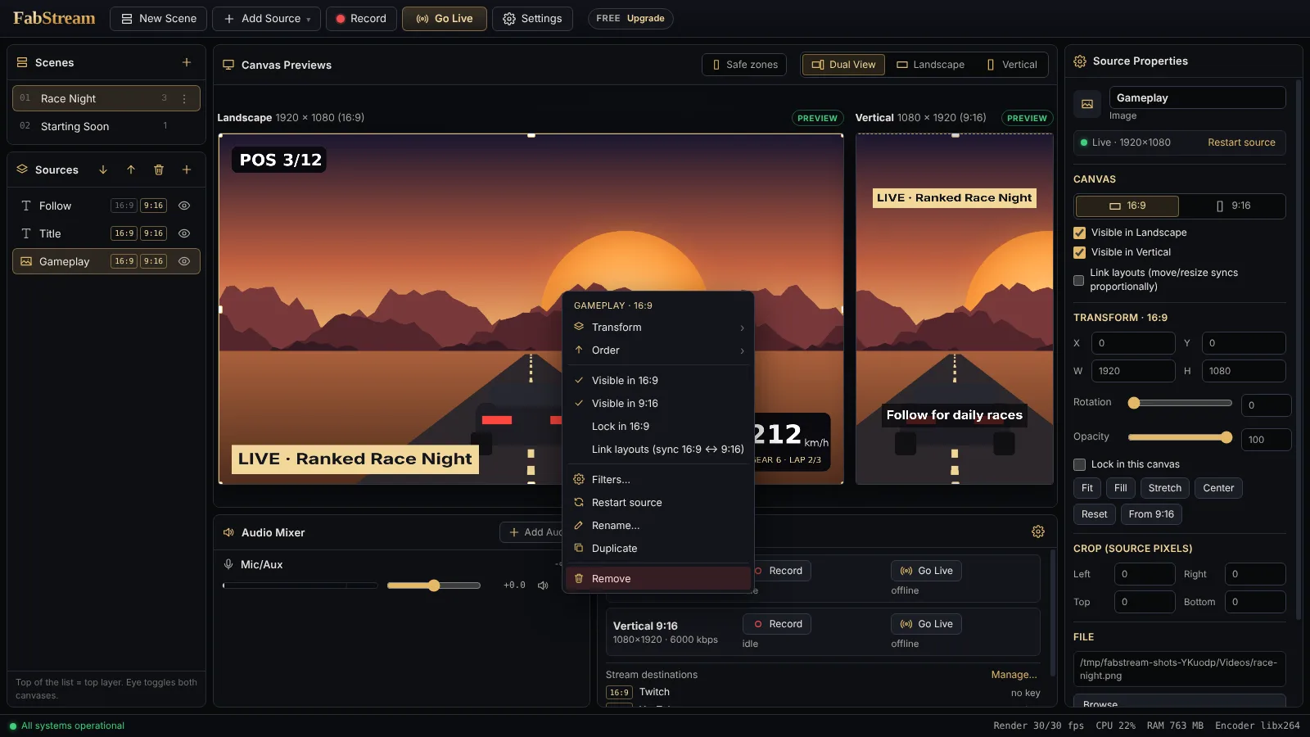
Task: Toggle the Title 16:9 canvas badge
Action: click(x=124, y=233)
